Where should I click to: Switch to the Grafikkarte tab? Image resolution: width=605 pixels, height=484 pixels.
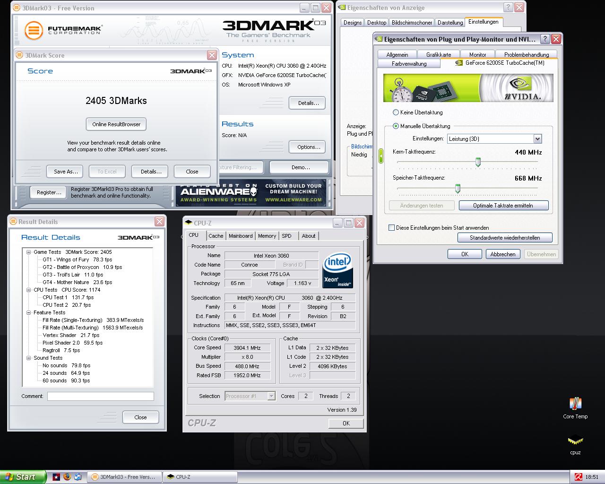tap(439, 55)
